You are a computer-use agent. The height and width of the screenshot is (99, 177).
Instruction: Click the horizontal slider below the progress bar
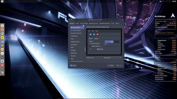point(112,46)
